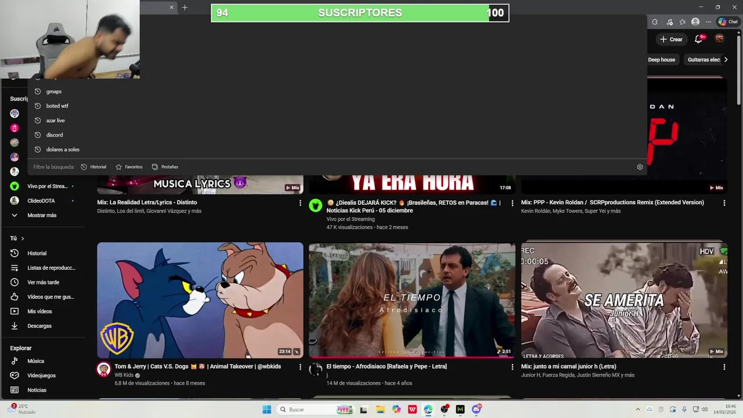This screenshot has height=418, width=743.
Task: Close the current browser tab
Action: coord(171,7)
